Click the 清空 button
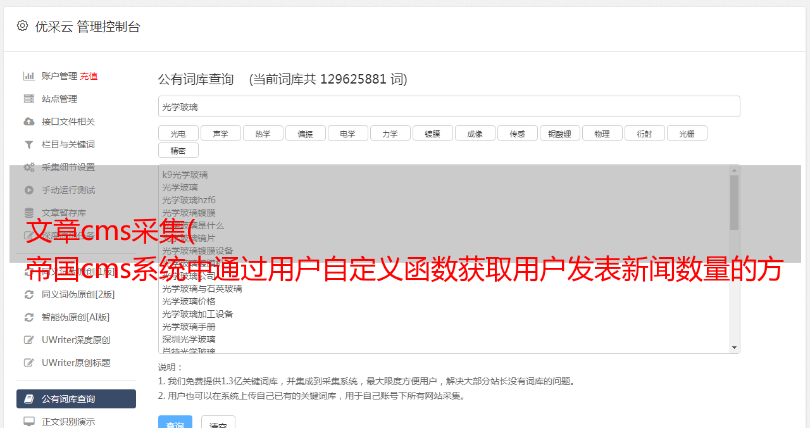The width and height of the screenshot is (810, 428). (218, 422)
